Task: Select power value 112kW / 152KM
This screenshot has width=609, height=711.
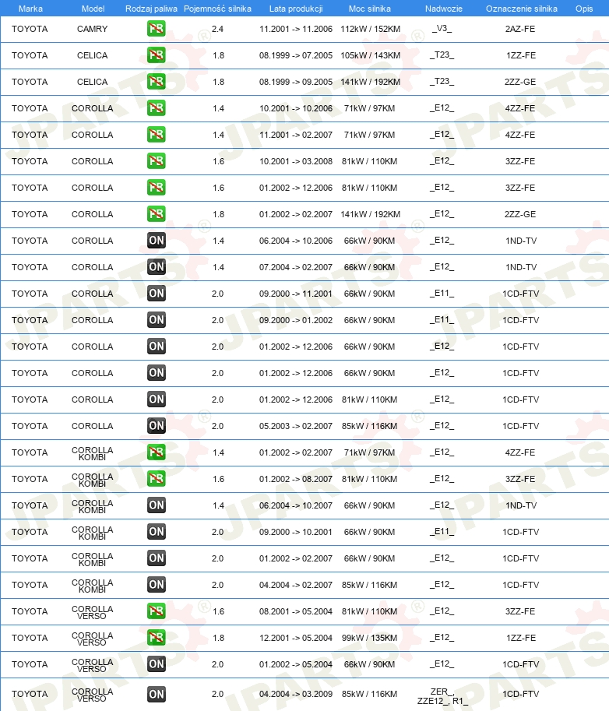Action: 371,29
